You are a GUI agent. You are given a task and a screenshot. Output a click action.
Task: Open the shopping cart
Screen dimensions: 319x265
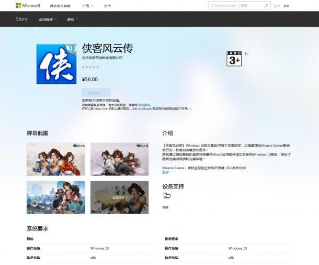(276, 6)
